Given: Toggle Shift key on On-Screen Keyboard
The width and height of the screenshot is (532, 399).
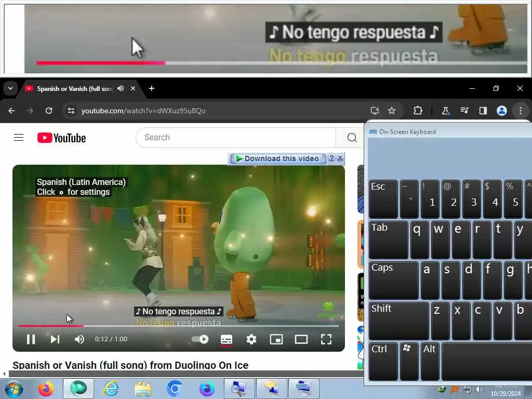Looking at the screenshot, I should 398,321.
